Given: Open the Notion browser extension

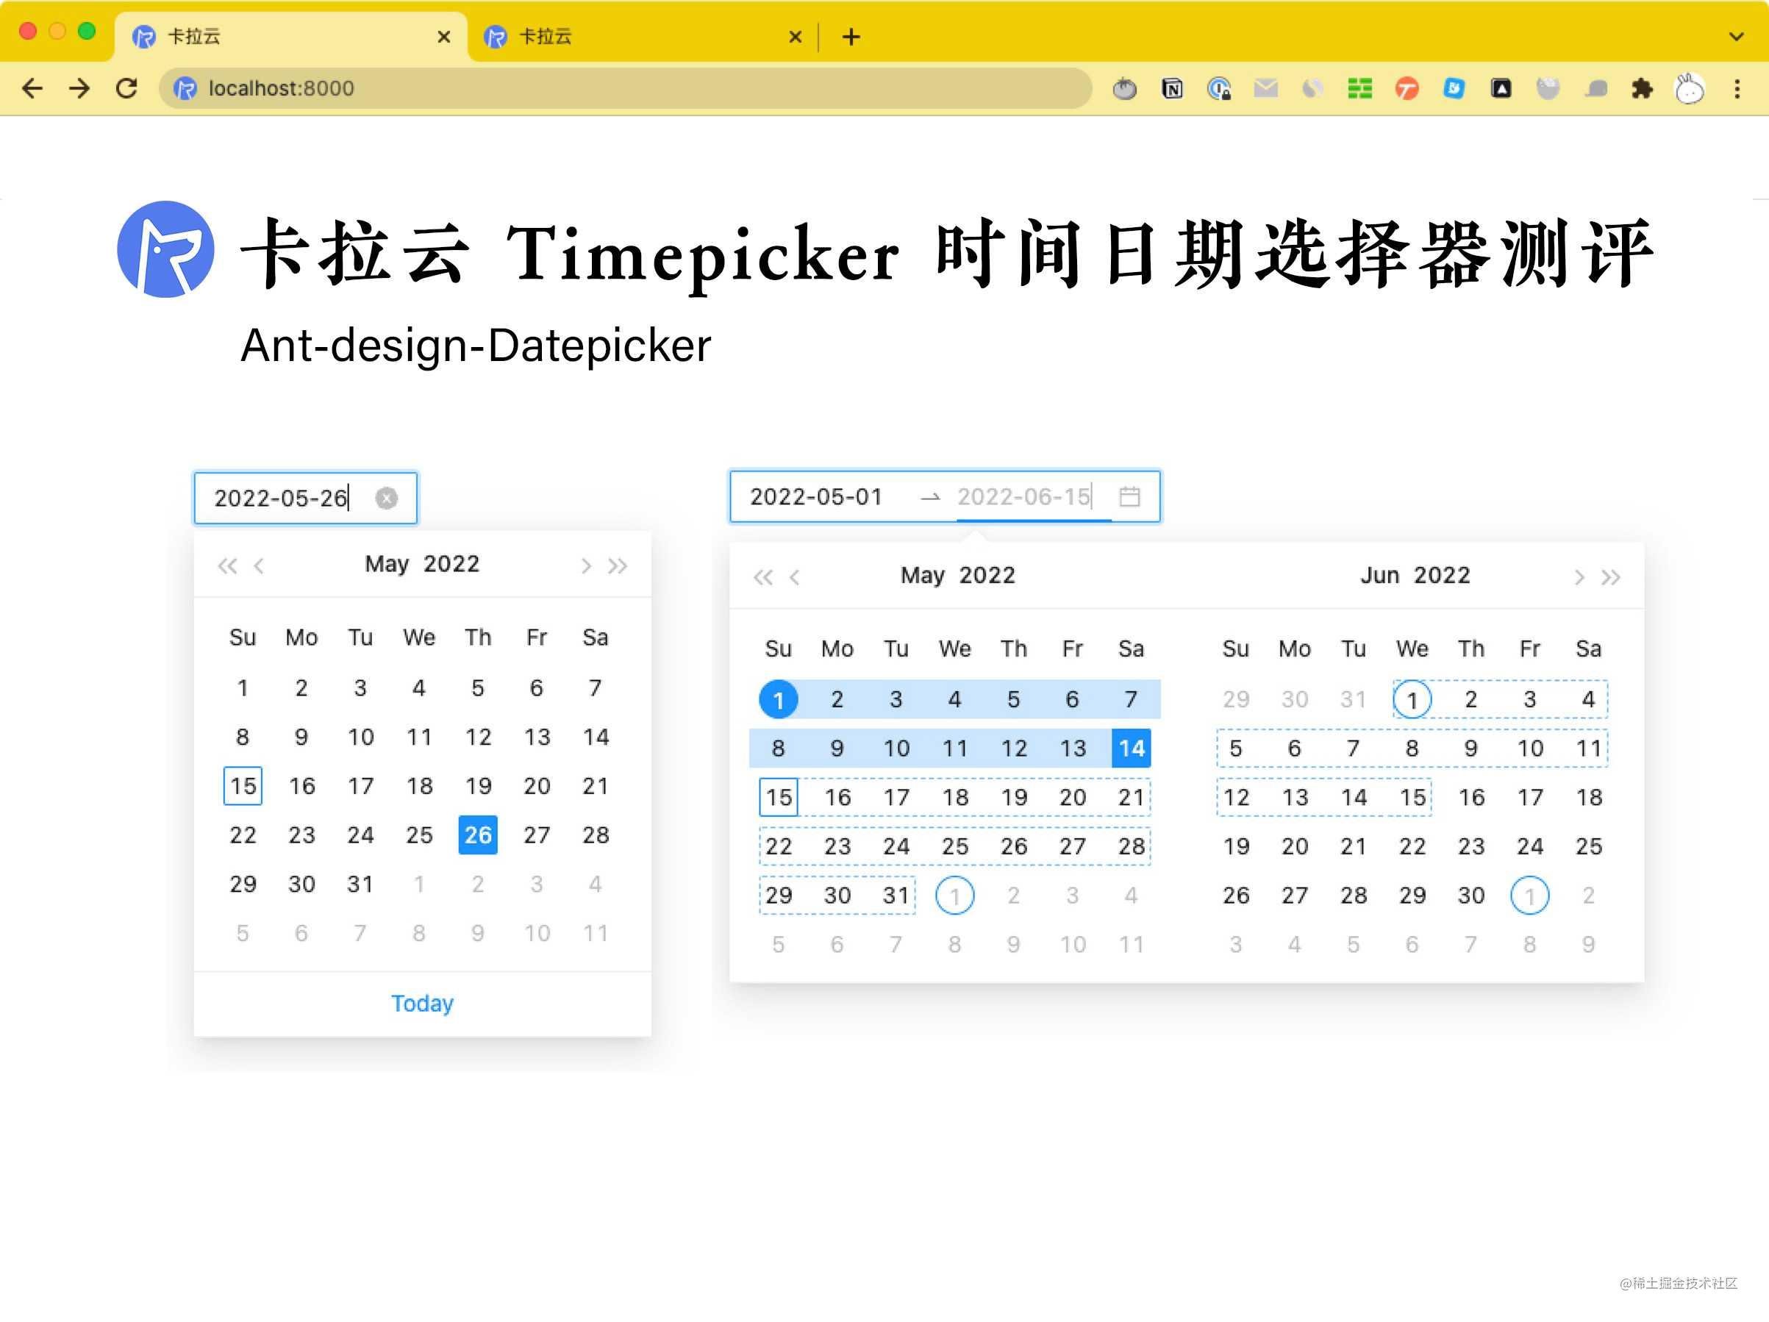Looking at the screenshot, I should click(x=1171, y=89).
